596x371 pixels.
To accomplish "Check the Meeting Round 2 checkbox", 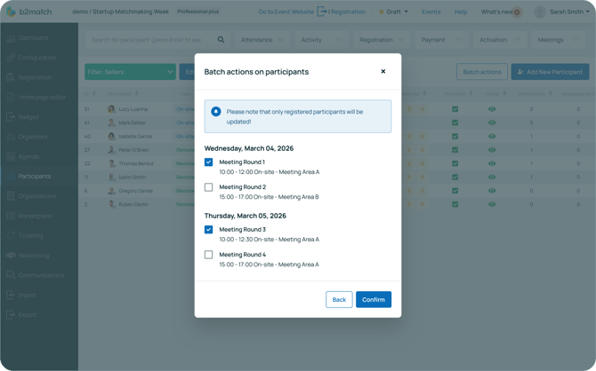I will pos(209,187).
